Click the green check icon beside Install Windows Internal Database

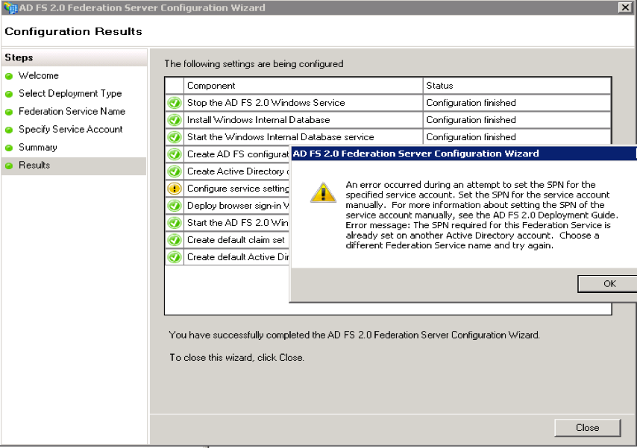point(175,120)
